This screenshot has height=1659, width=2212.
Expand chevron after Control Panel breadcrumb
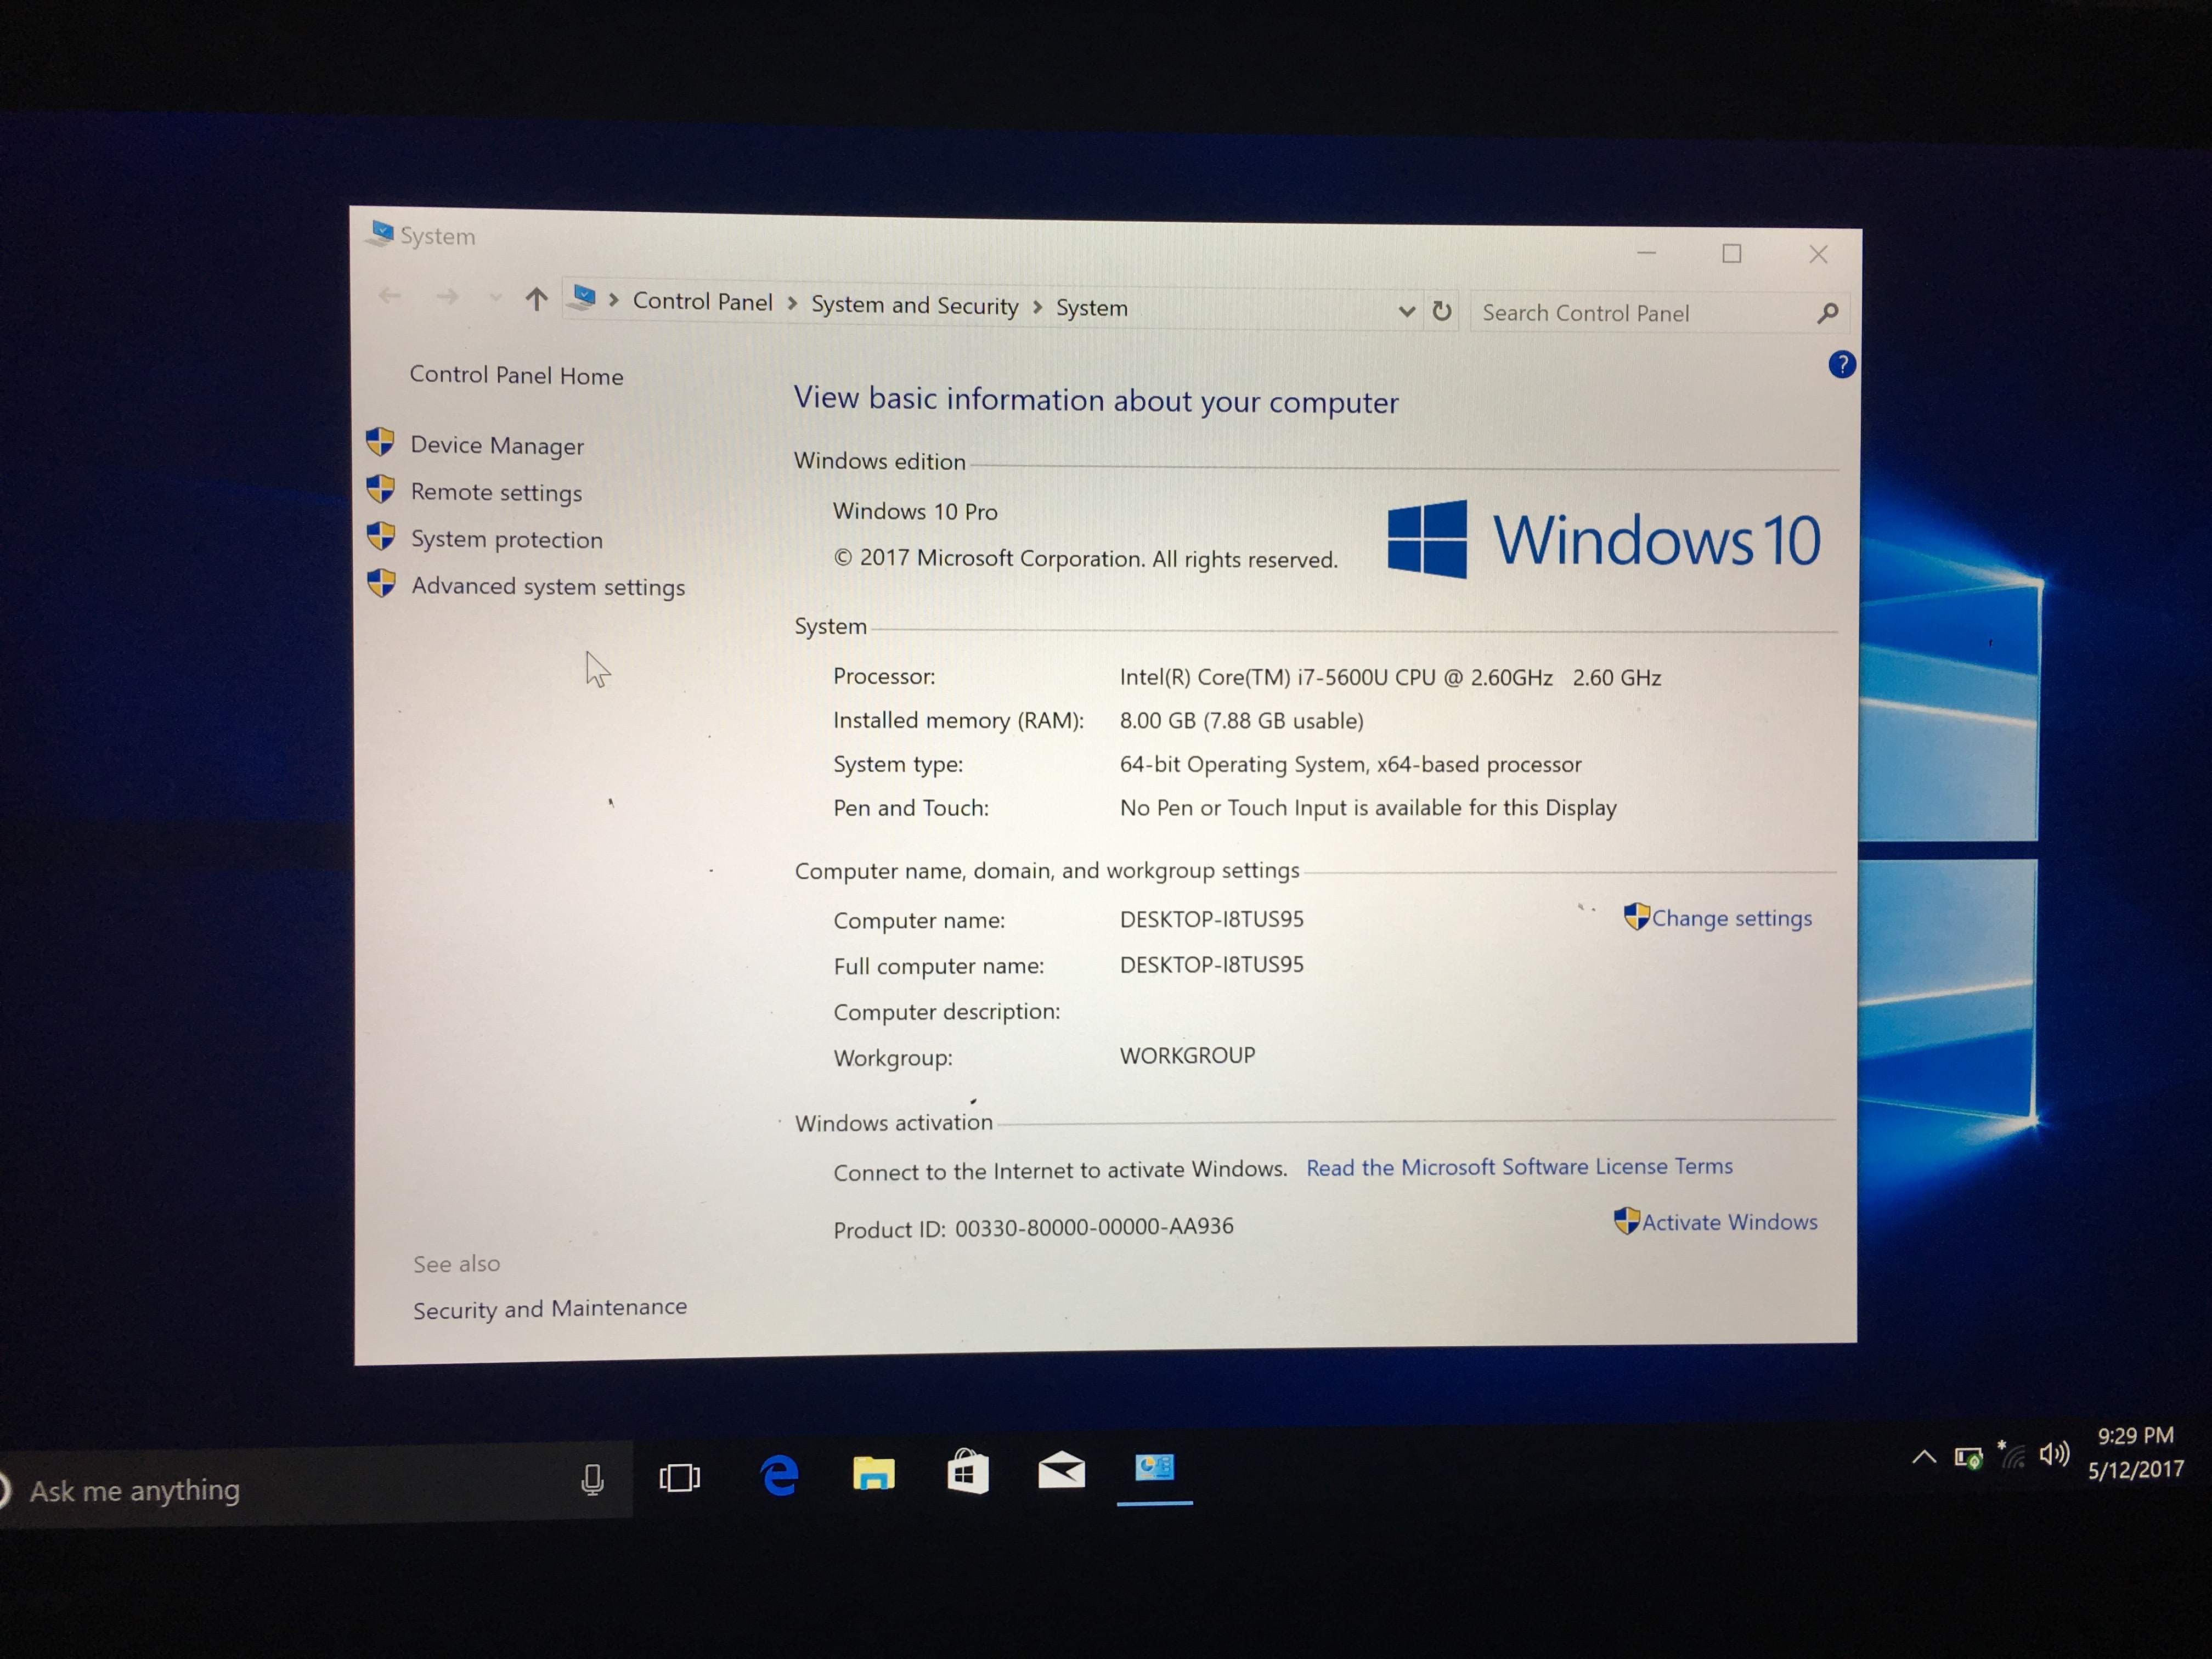[x=792, y=303]
